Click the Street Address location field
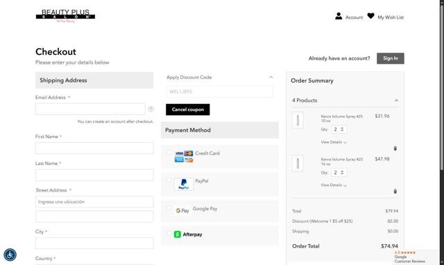This screenshot has height=265, width=444. tap(94, 202)
